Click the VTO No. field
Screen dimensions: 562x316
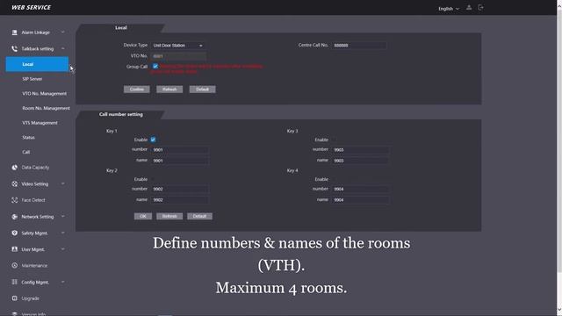click(178, 56)
